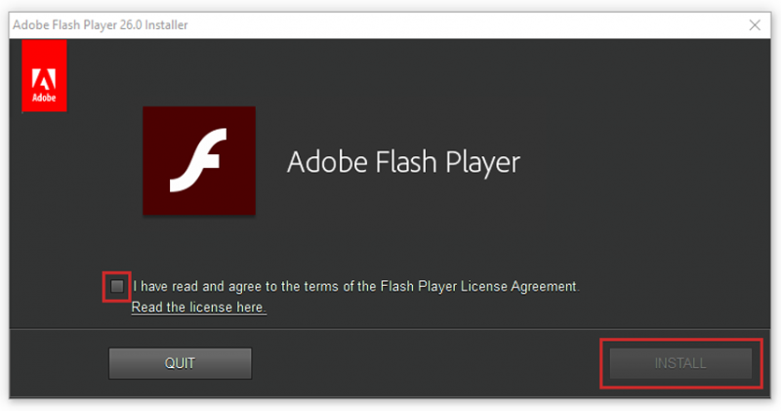Click the white 'A' symbol in Adobe badge

click(44, 78)
